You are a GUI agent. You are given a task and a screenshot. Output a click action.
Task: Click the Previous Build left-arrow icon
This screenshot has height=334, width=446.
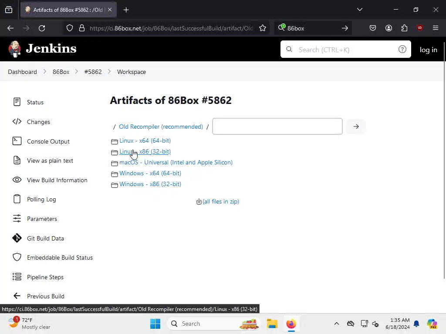(x=17, y=296)
